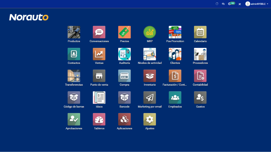Open the Compra purchasing app
Screen dimensions: 271x152
point(124,76)
